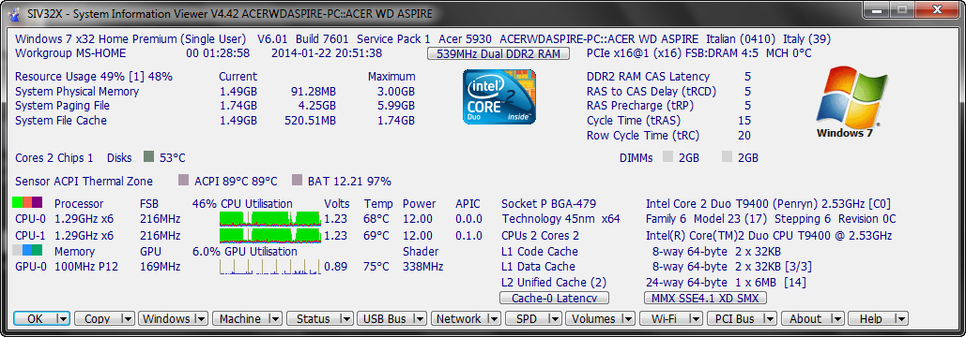This screenshot has width=966, height=337.
Task: Click the 'Technology 45nm x64' text
Action: click(560, 218)
